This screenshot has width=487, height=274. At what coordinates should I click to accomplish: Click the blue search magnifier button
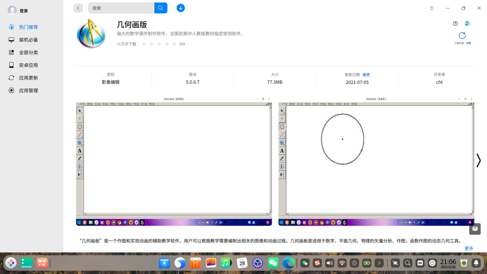(x=161, y=8)
